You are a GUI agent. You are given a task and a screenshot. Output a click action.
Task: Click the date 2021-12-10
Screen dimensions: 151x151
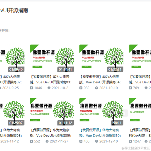pyautogui.click(x=109, y=141)
